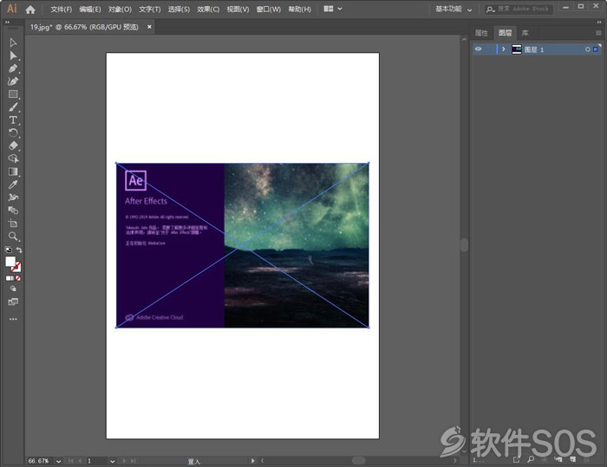Select the Gradient tool
The height and width of the screenshot is (467, 607).
13,172
